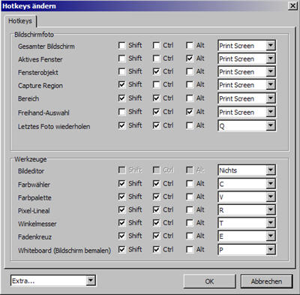Screen dimensions: 300x295
Task: Enable Shift for Aktives Fenster
Action: 121,59
